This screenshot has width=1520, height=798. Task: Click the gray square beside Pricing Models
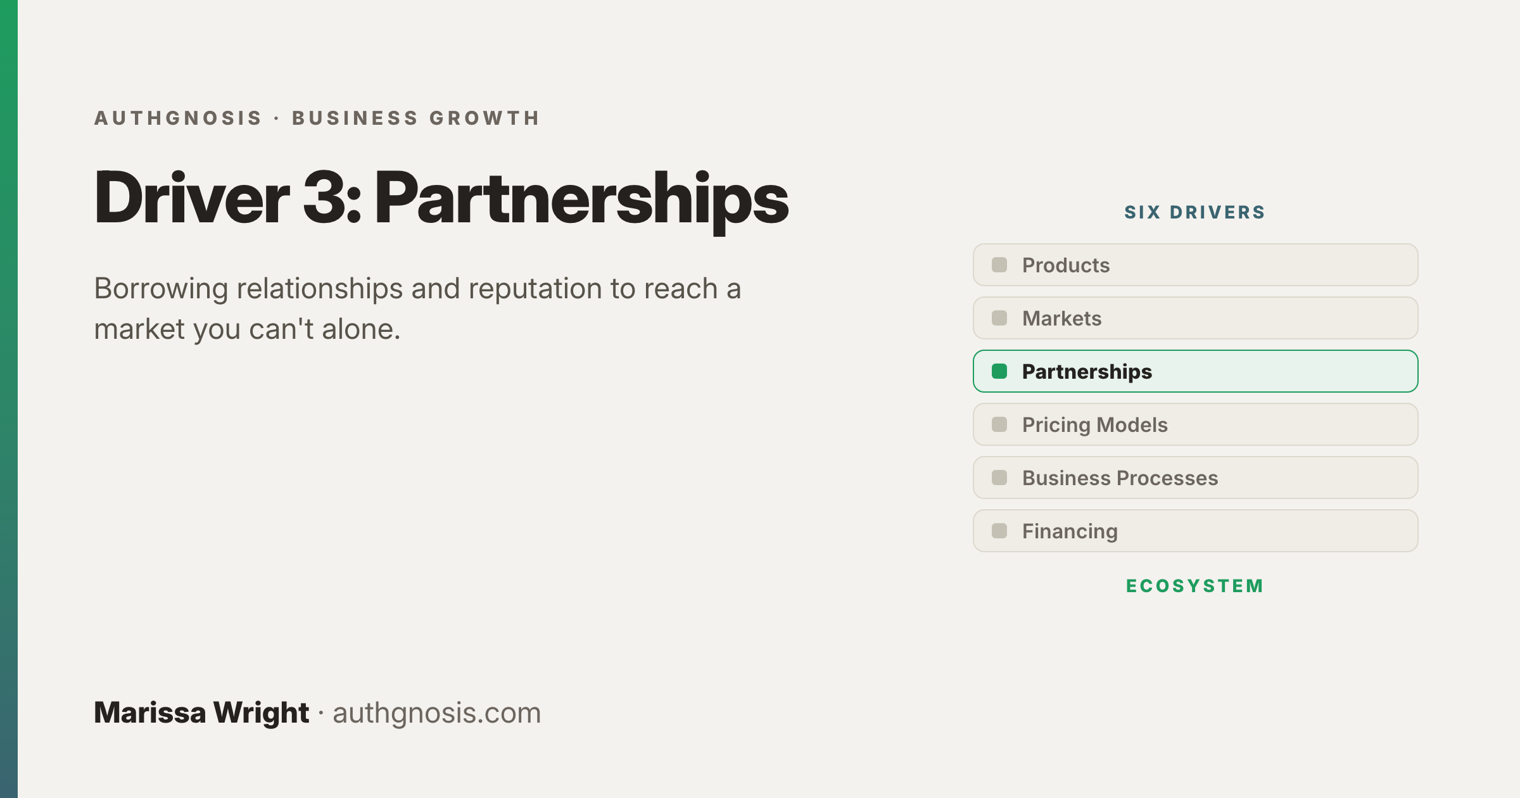pos(999,424)
